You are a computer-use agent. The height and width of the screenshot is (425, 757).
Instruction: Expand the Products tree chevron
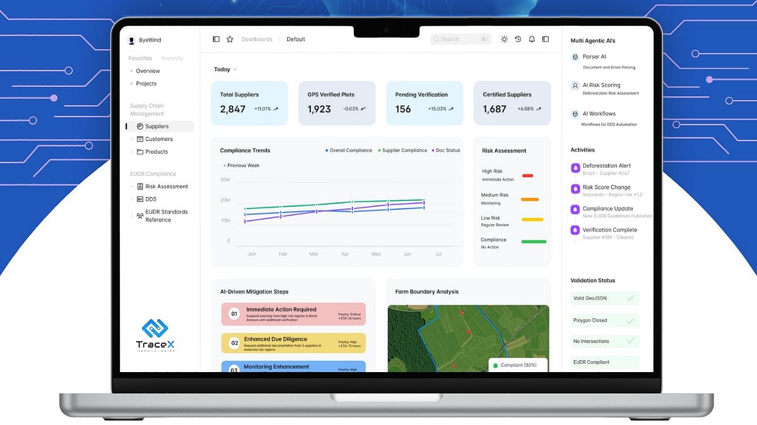pos(132,152)
